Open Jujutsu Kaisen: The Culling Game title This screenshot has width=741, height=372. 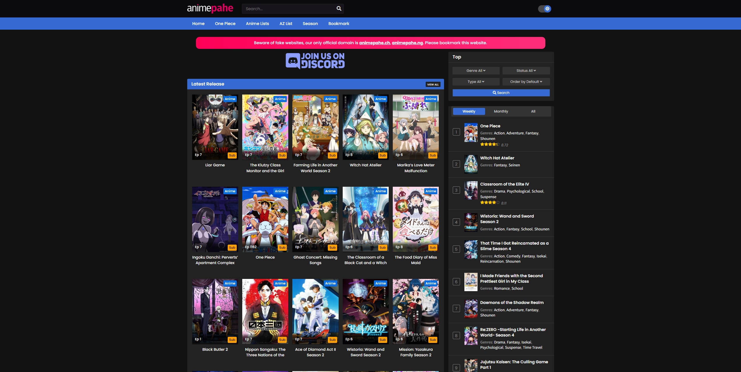pos(514,364)
